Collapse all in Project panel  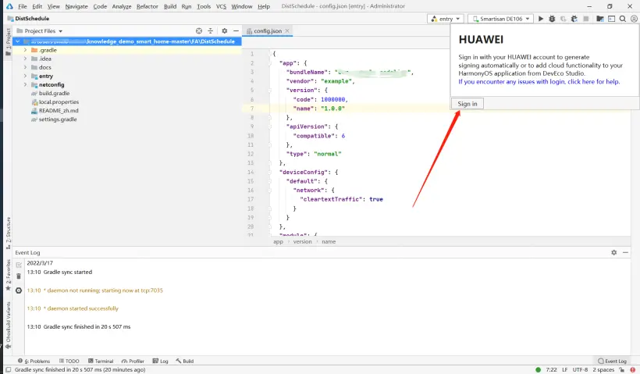click(x=210, y=31)
